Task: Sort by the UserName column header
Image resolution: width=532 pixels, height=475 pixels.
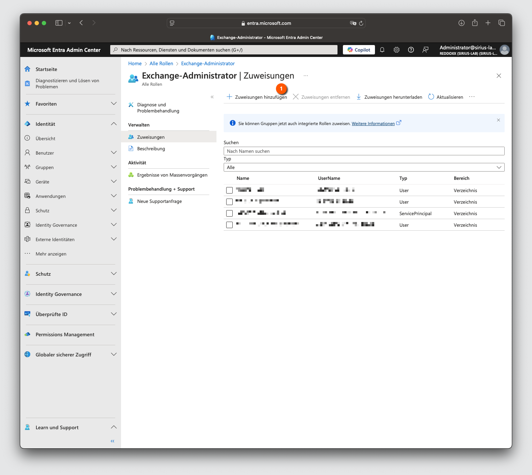Action: tap(329, 178)
